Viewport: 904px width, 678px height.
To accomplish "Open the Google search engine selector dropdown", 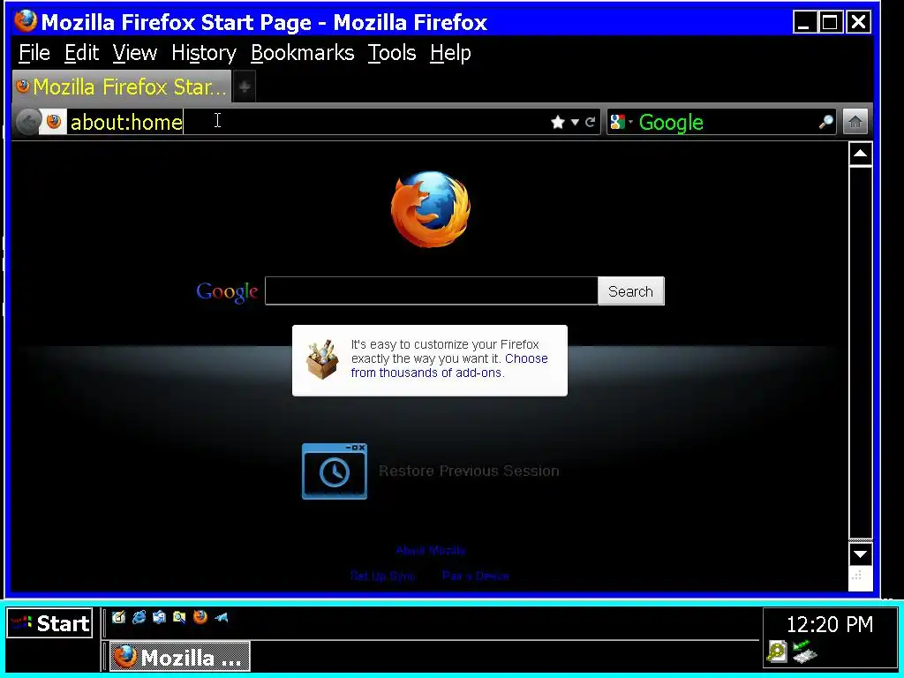I will tap(621, 122).
